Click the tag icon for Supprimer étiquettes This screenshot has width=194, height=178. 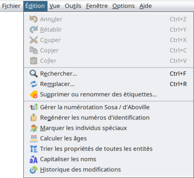34,94
